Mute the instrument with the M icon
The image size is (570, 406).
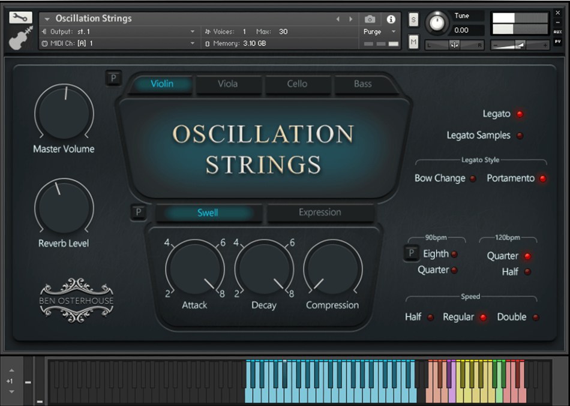413,43
